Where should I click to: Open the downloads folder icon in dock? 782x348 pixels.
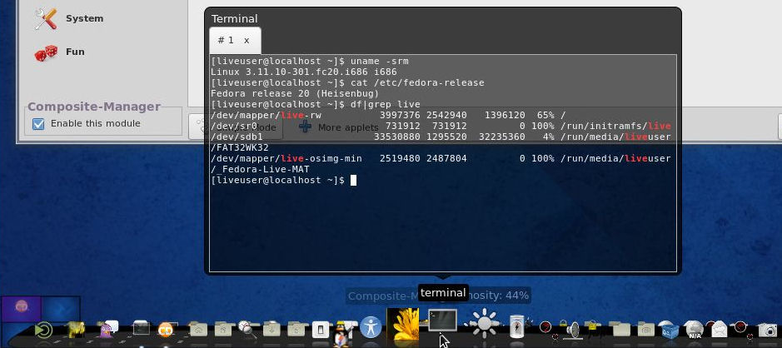click(271, 329)
